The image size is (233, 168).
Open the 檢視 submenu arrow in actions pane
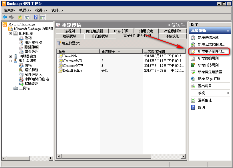click(x=228, y=93)
